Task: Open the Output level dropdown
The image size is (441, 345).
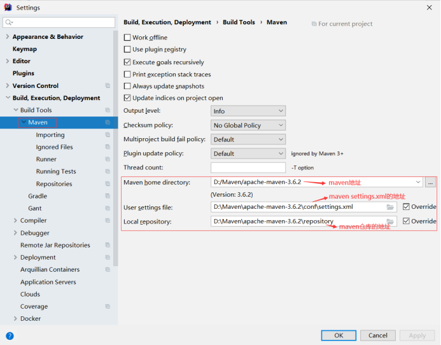Action: (x=248, y=111)
